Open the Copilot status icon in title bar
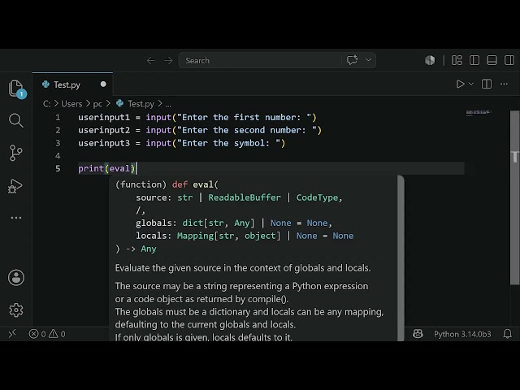Screen dimensions: 520x390 430,60
